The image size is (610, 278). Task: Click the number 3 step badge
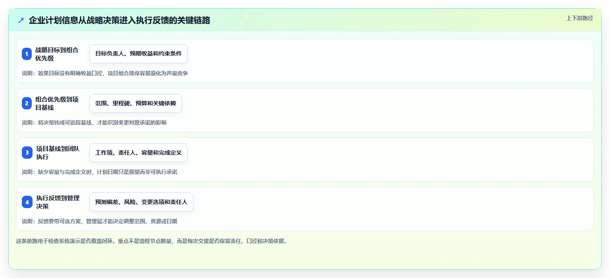(27, 153)
